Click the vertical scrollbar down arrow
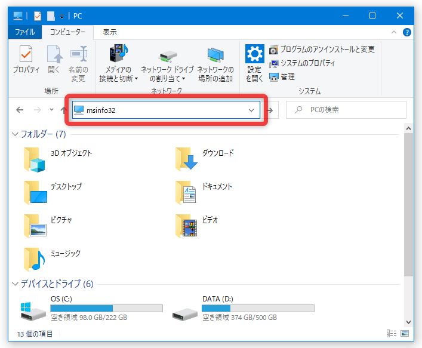The image size is (422, 348). pyautogui.click(x=408, y=322)
